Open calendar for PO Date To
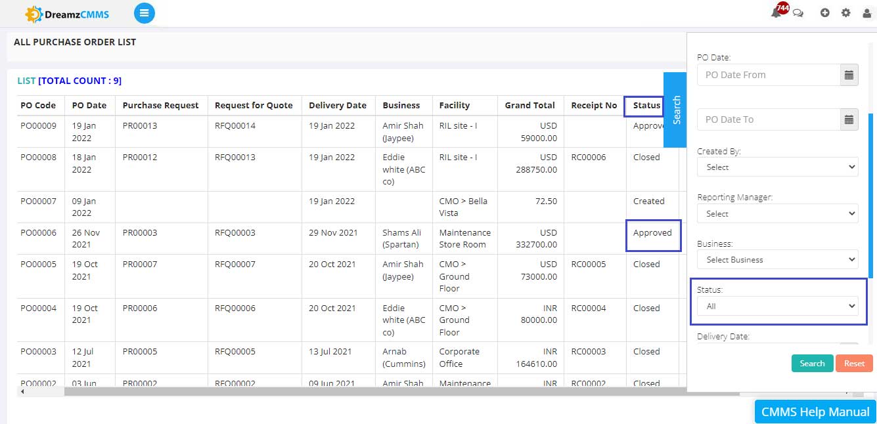This screenshot has height=424, width=877. [x=849, y=119]
